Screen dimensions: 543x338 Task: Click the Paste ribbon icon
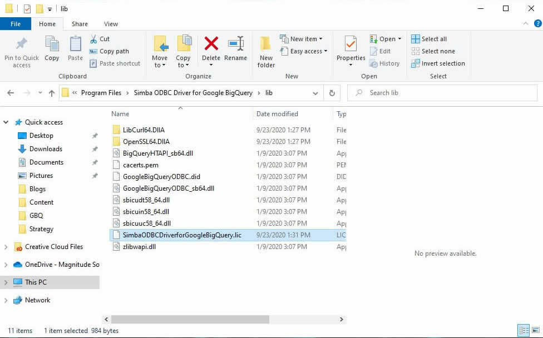pyautogui.click(x=75, y=44)
